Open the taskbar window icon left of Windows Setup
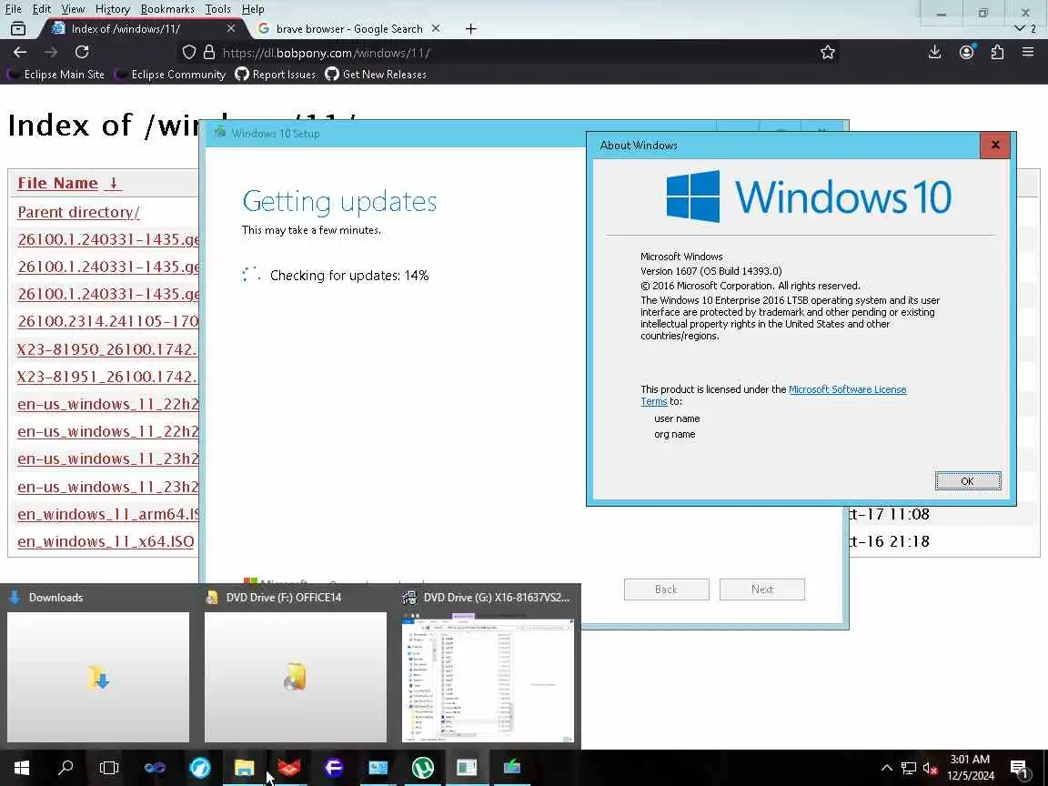1048x786 pixels. pyautogui.click(x=468, y=767)
